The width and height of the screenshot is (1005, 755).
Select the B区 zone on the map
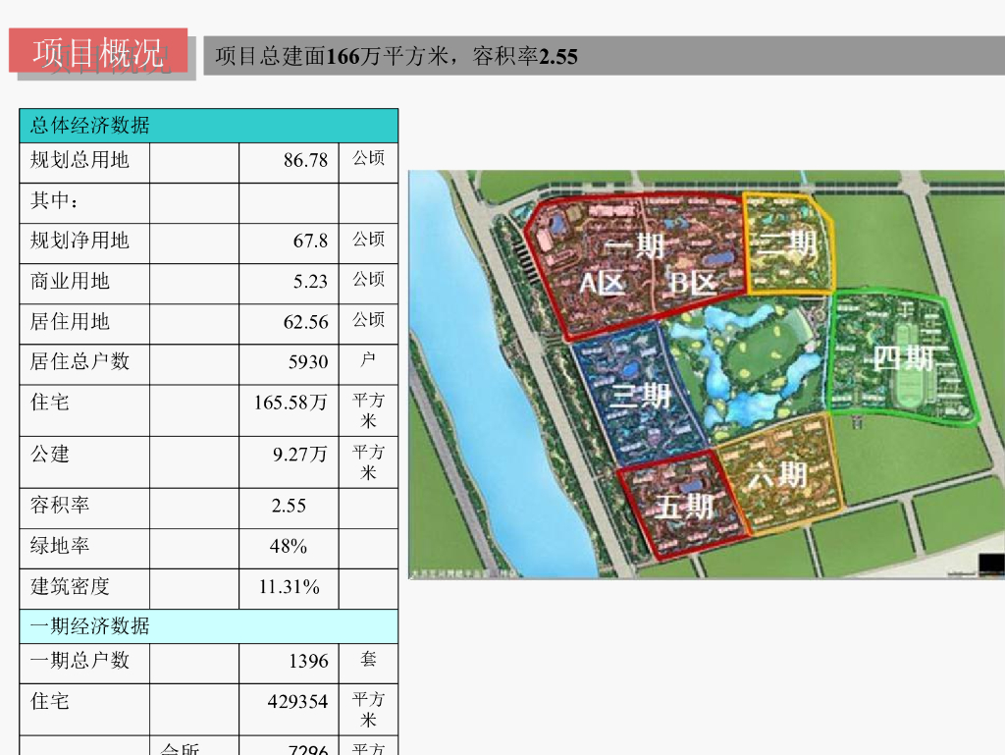coord(692,283)
